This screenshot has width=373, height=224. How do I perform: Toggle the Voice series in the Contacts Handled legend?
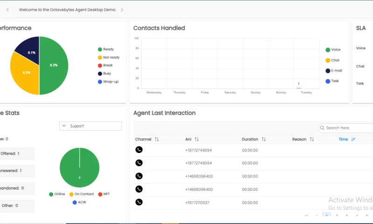(x=333, y=49)
